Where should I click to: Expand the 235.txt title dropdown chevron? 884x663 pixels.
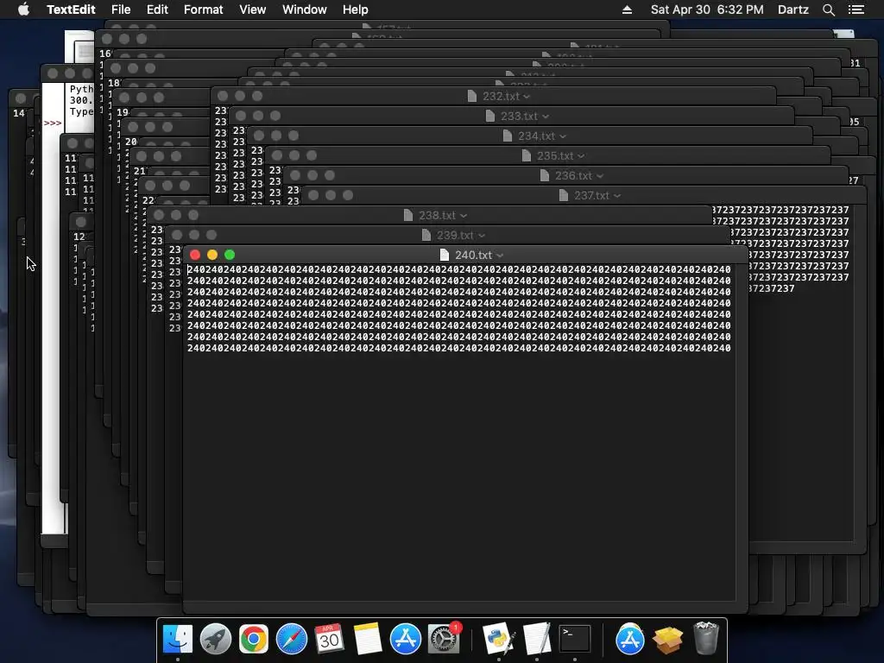pos(581,156)
